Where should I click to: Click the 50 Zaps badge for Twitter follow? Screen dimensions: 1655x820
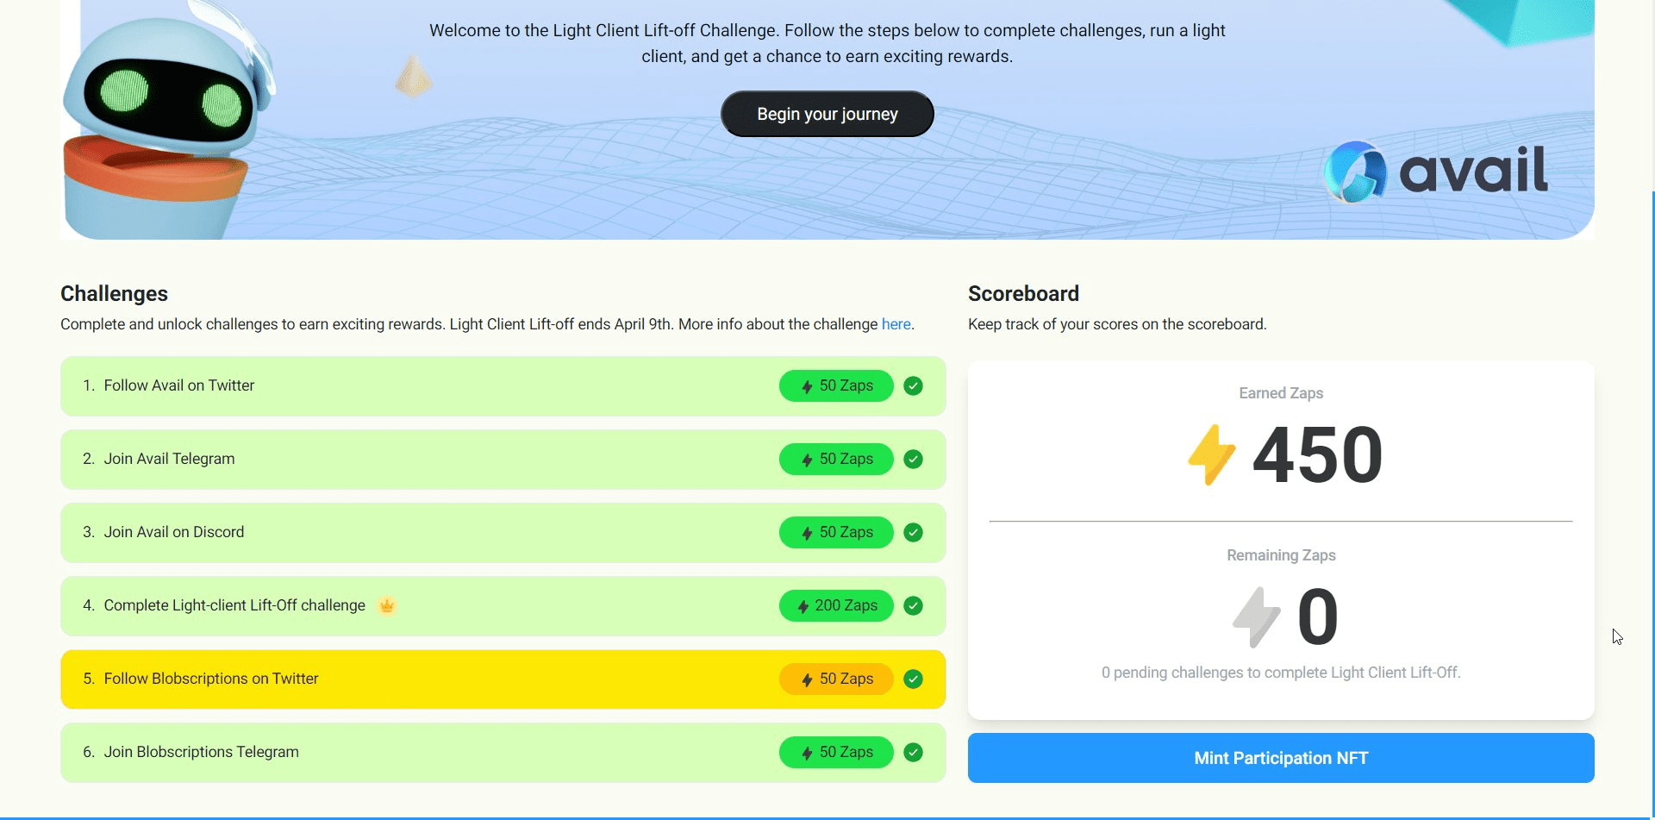[x=836, y=385]
